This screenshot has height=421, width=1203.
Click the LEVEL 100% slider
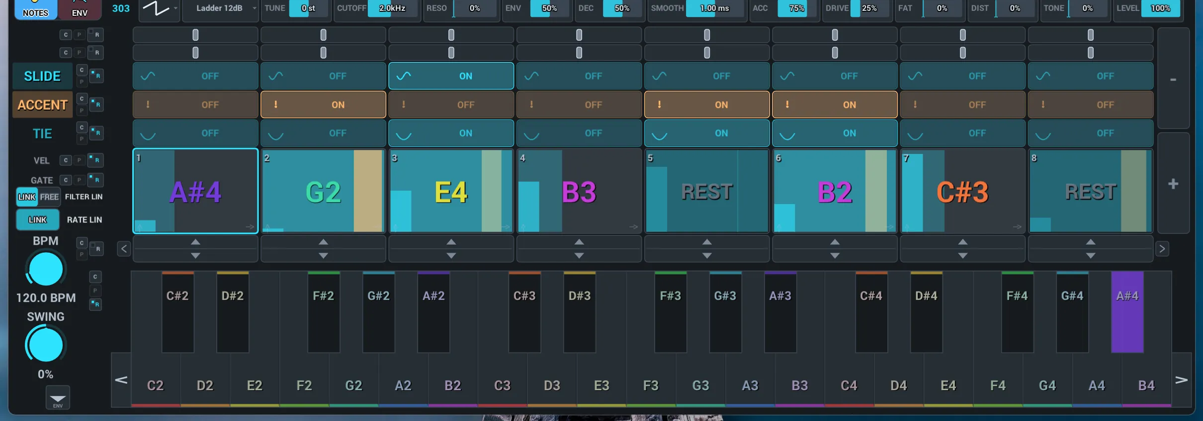pyautogui.click(x=1161, y=8)
